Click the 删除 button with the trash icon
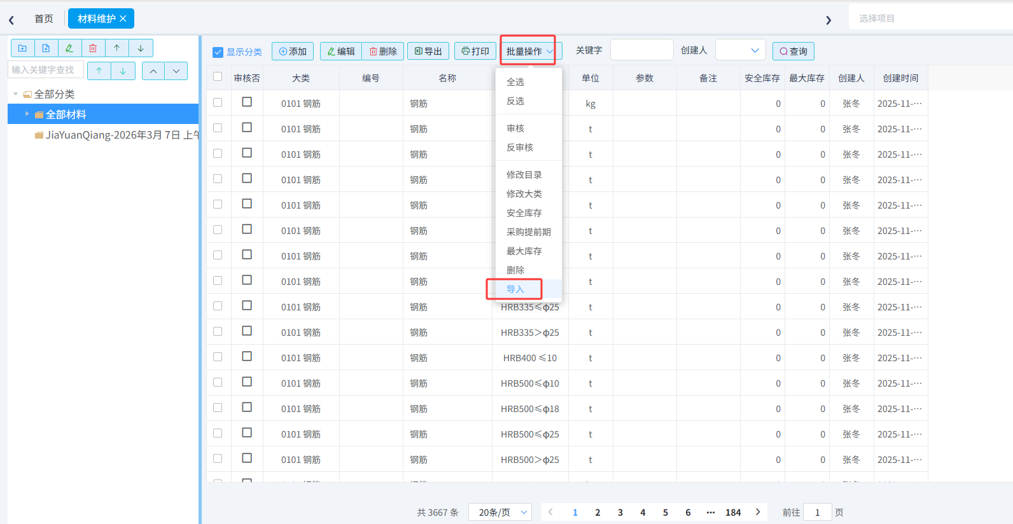The image size is (1013, 524). 383,51
